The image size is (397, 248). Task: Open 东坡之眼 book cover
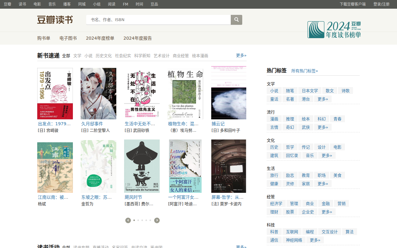(98, 166)
